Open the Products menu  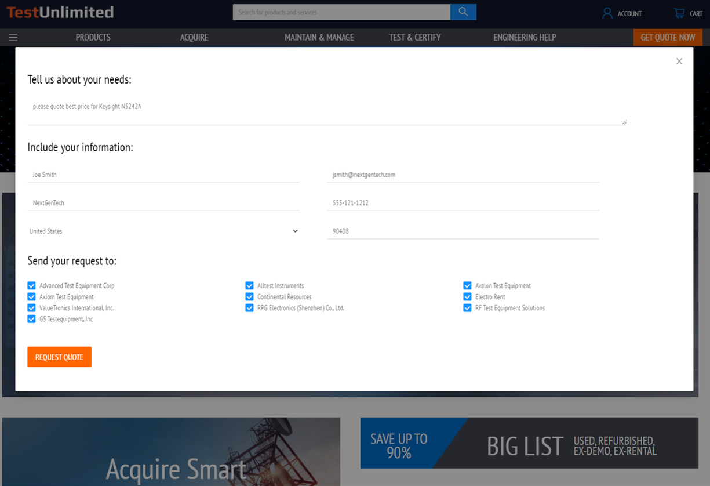click(x=93, y=38)
